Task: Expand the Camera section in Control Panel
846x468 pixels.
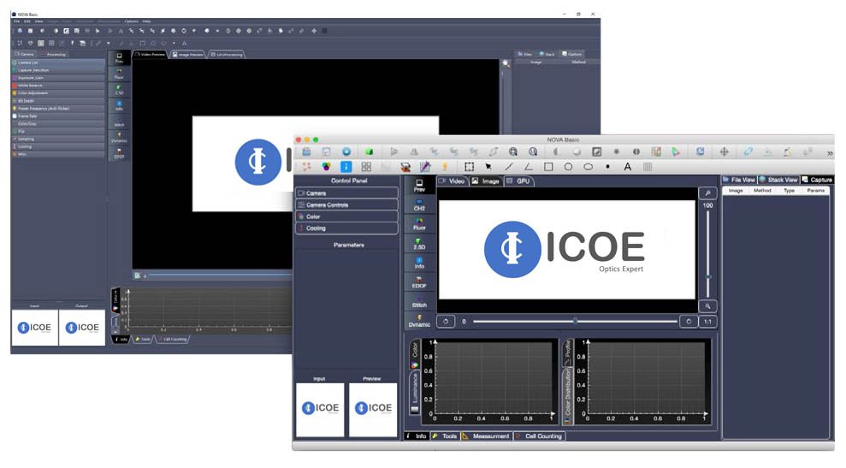Action: [x=347, y=193]
